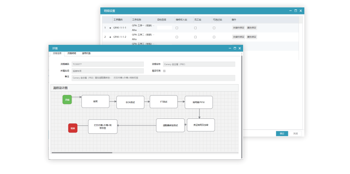Viewport: 350px width, 174px height.
Task: Click 关闭 button in 明细设置 window
Action: (295, 134)
